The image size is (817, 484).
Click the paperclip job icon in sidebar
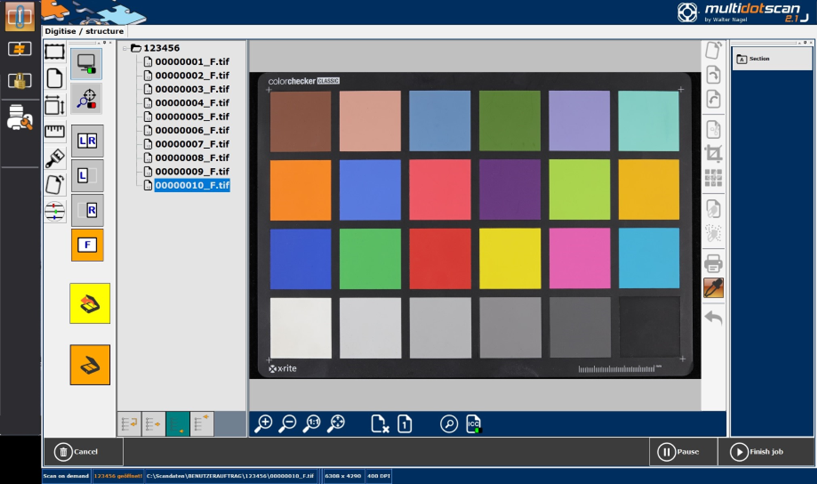[x=20, y=16]
